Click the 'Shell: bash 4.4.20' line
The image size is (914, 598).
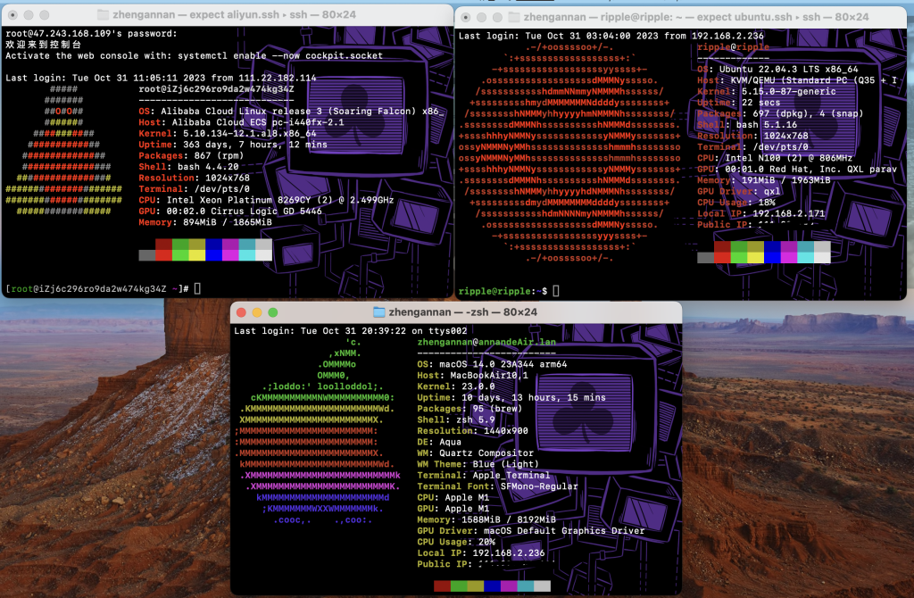[x=189, y=167]
